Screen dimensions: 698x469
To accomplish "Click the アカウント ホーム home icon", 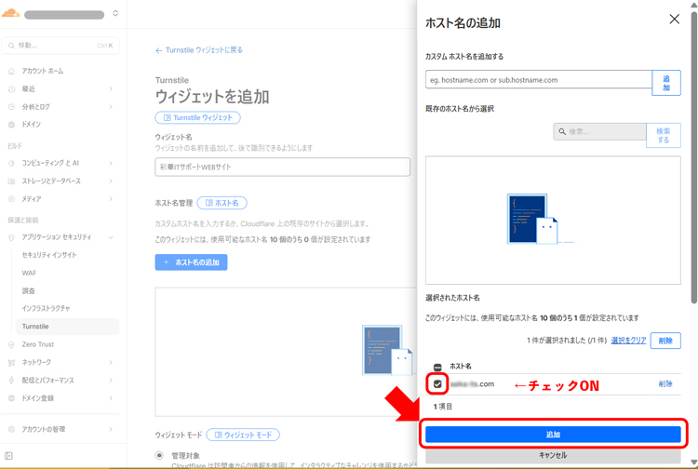I will tap(11, 72).
